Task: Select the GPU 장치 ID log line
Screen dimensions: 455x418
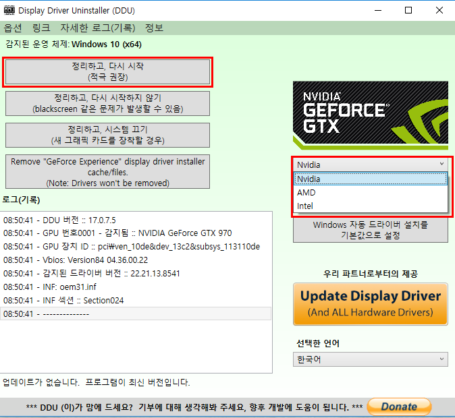Action: [136, 246]
